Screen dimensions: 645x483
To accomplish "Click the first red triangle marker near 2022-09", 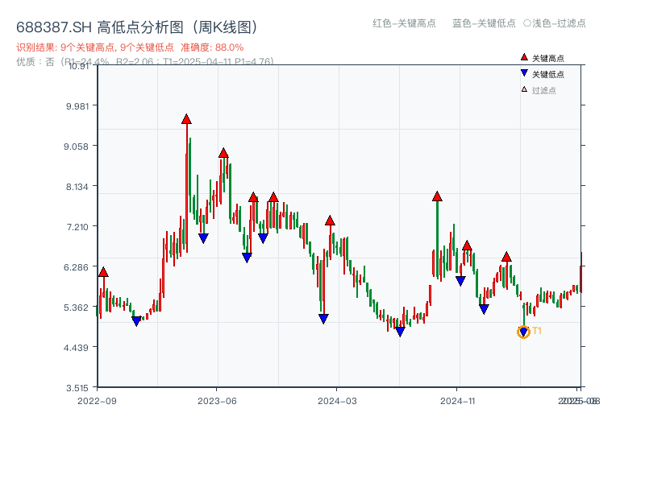I will point(102,273).
